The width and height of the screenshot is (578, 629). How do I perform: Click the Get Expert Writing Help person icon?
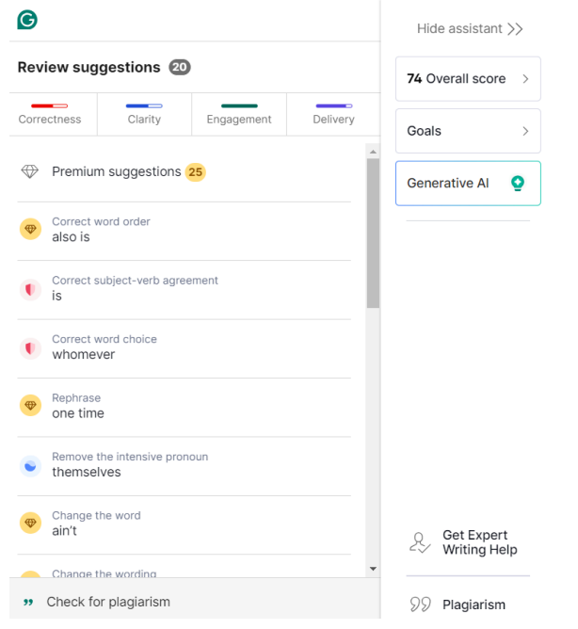(x=420, y=542)
